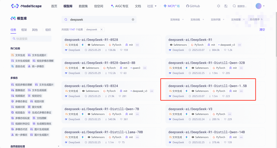Image resolution: width=277 pixels, height=148 pixels.
Task: Click the language switch icon
Action: [226, 6]
